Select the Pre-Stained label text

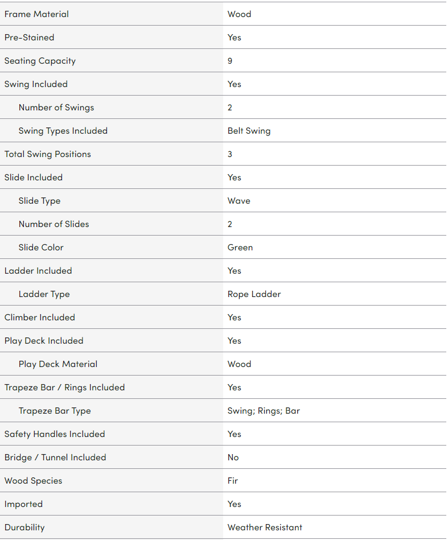[29, 38]
